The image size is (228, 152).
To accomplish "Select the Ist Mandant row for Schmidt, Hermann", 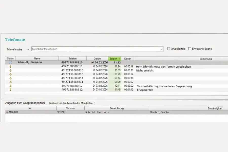I will (x=76, y=112).
